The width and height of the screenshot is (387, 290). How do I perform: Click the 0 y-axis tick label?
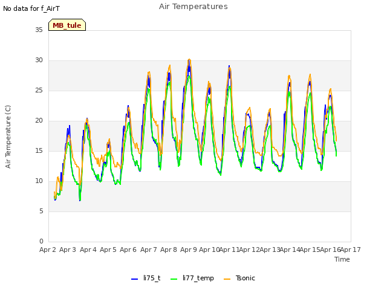41,241
